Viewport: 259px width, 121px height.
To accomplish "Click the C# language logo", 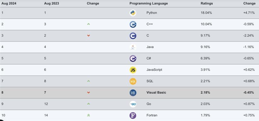I will [x=133, y=59].
